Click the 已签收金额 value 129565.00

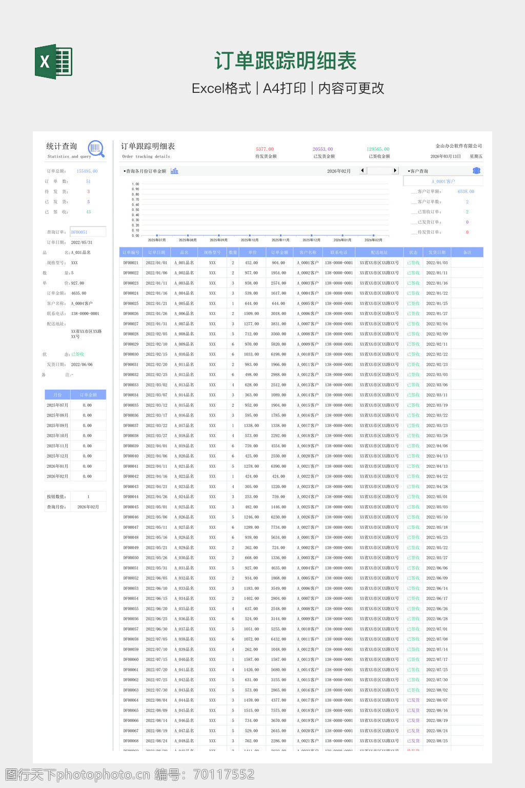378,149
